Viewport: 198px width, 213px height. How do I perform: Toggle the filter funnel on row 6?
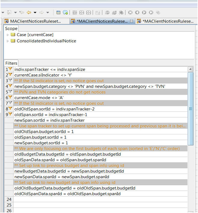coord(10,97)
